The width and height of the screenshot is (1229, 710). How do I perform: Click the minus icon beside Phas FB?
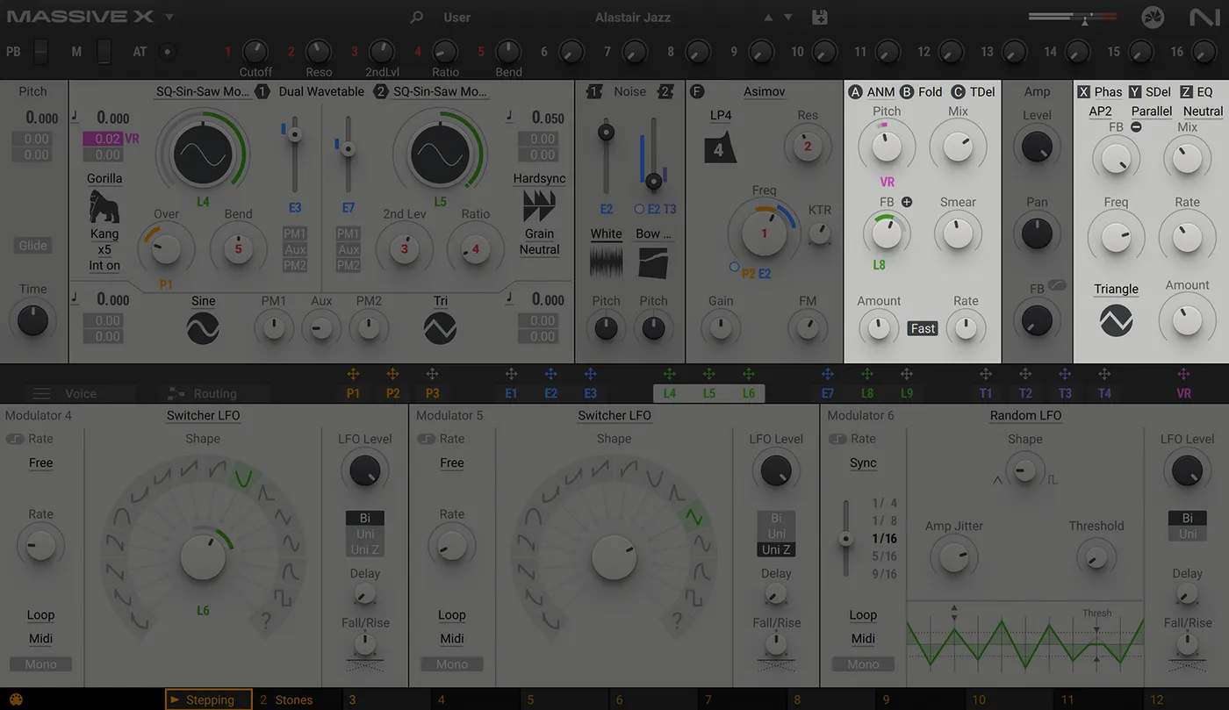pos(1136,127)
